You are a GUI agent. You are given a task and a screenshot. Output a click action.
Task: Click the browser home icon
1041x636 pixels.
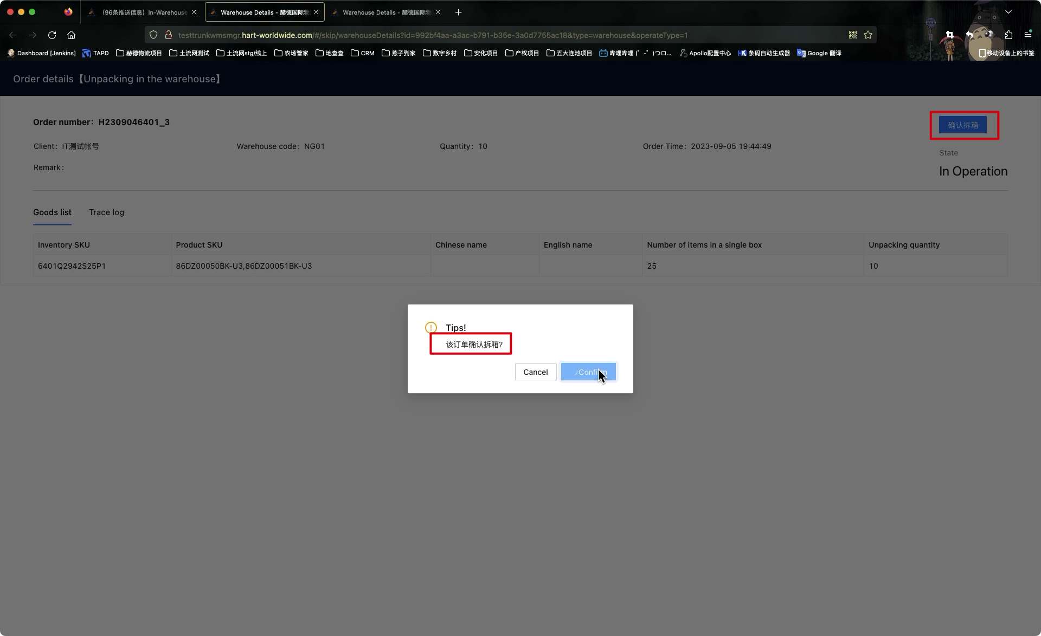click(x=71, y=35)
